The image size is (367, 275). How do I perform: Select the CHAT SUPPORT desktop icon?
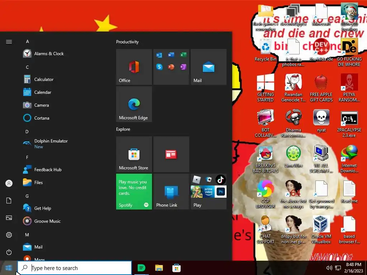click(266, 230)
